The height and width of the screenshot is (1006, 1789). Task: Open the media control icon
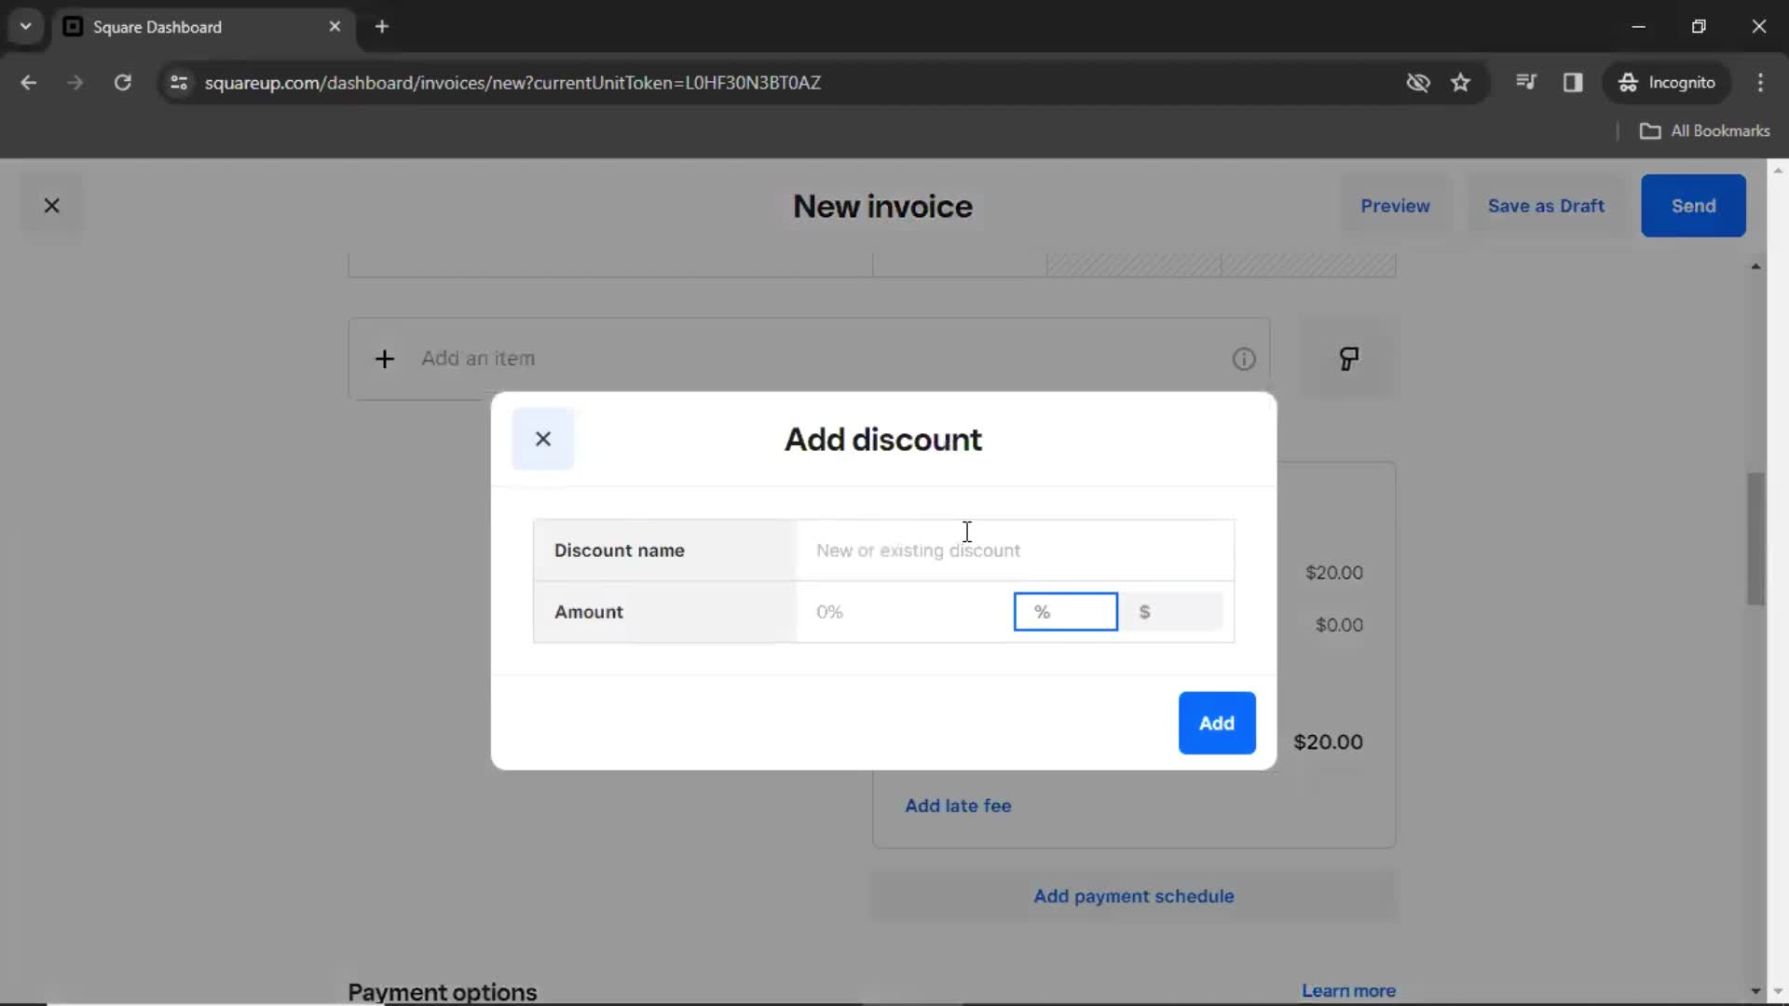pos(1525,83)
